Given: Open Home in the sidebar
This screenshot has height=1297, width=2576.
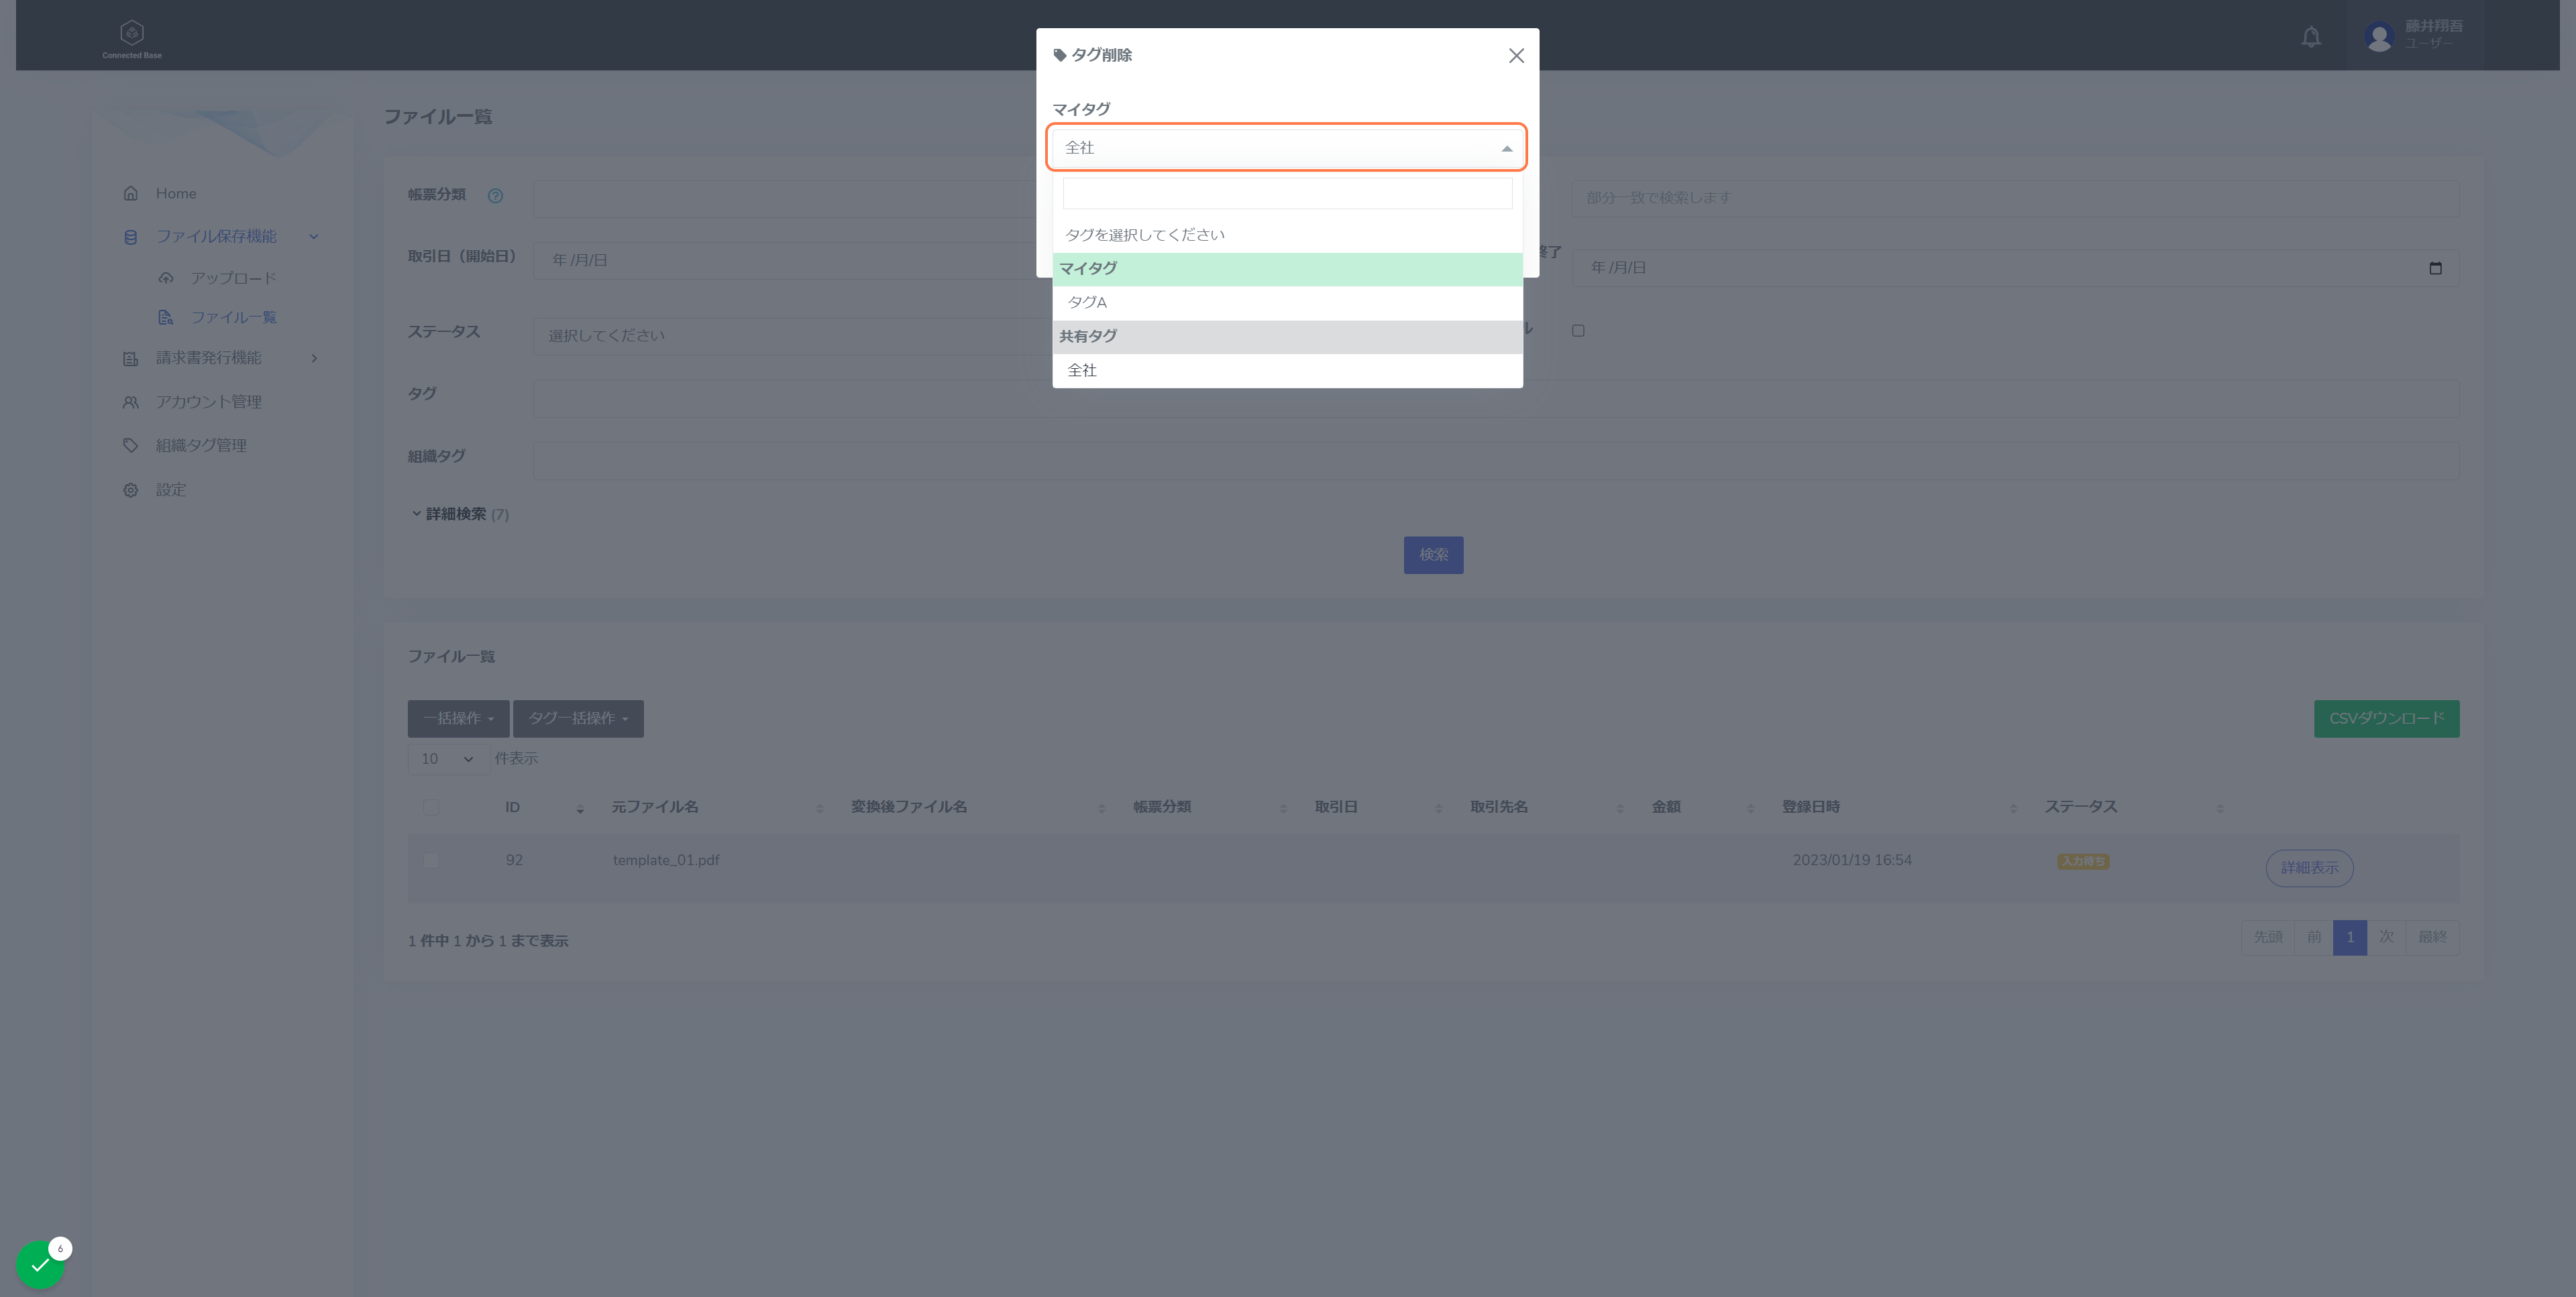Looking at the screenshot, I should [x=176, y=193].
